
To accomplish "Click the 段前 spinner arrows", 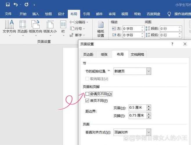I will pos(180,29).
